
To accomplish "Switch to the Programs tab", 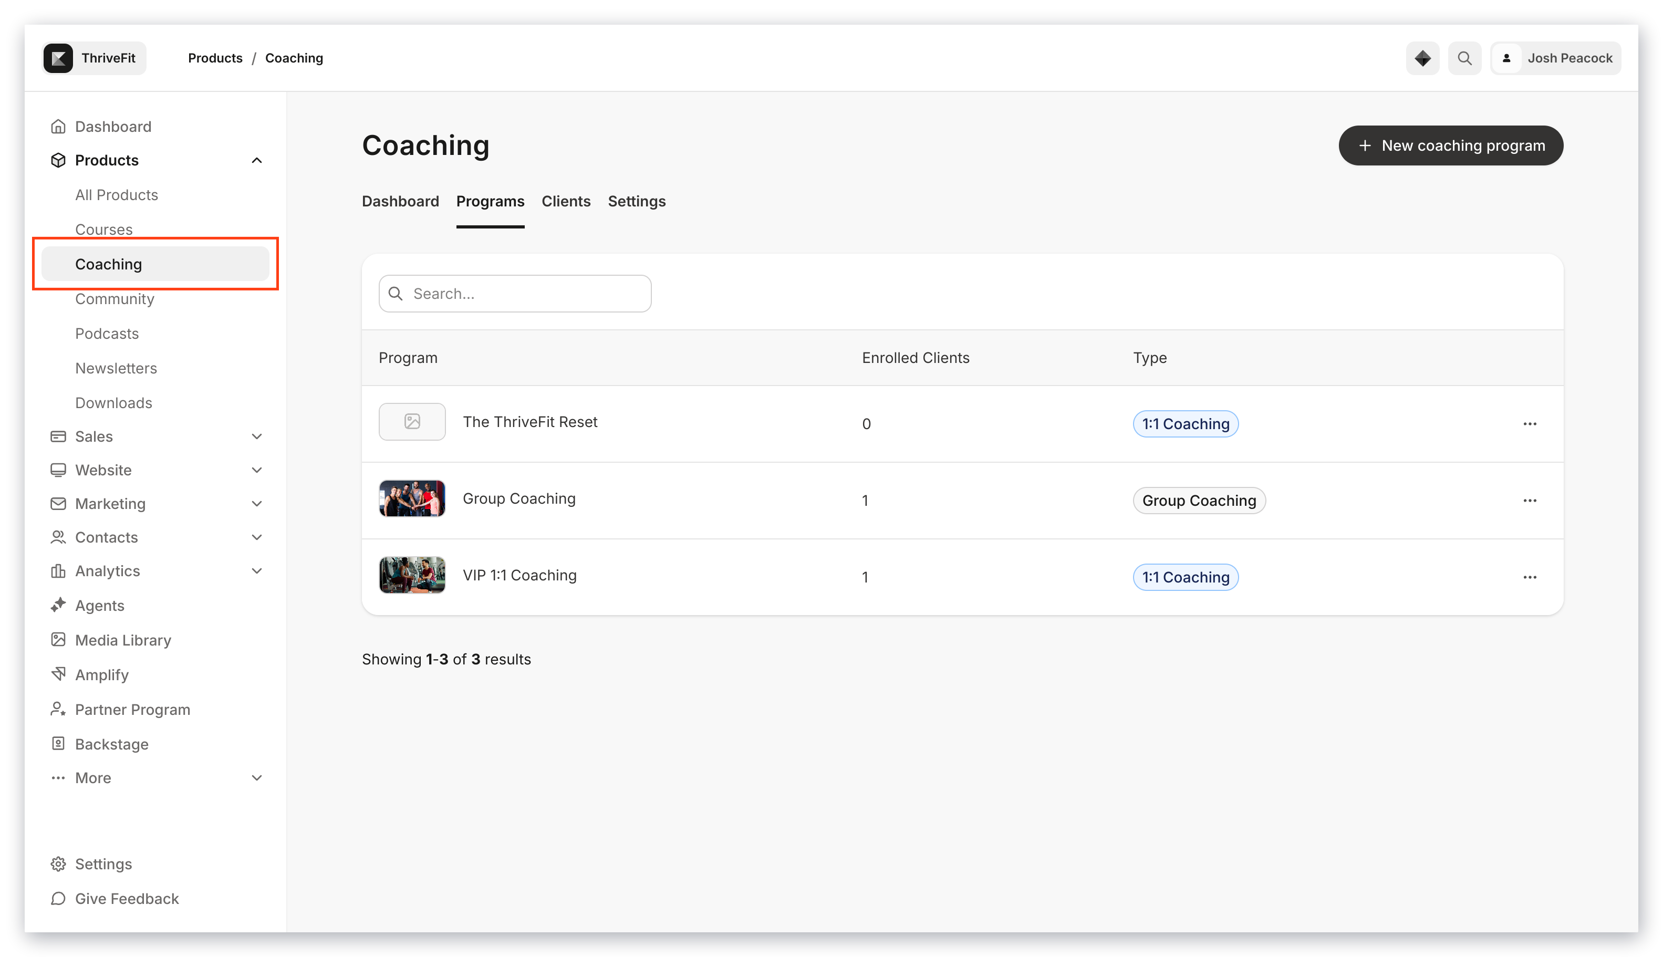I will point(490,201).
